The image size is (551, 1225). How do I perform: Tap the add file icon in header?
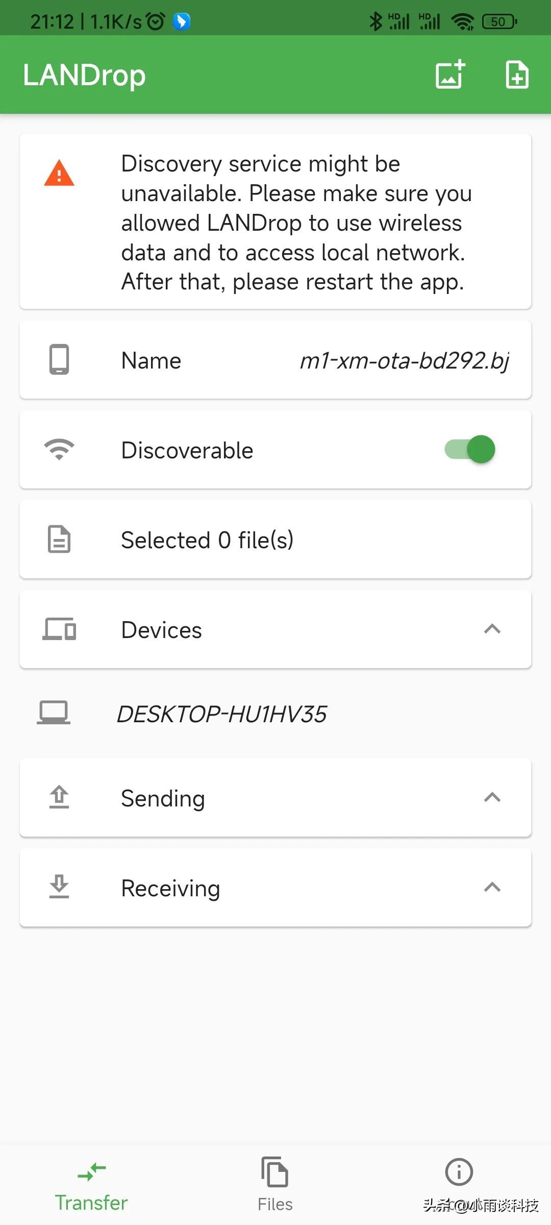[517, 75]
